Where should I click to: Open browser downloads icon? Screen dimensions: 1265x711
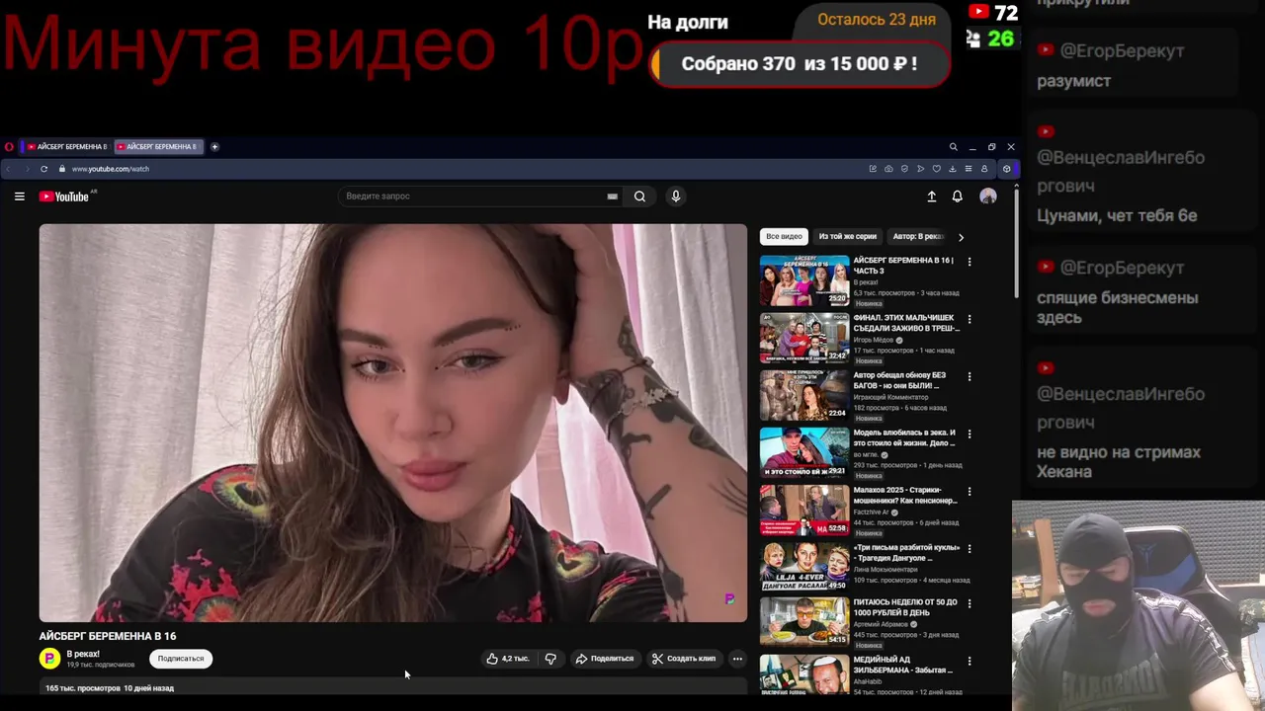coord(953,169)
